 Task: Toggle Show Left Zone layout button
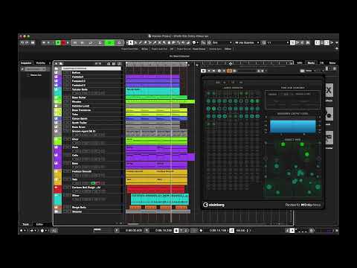[318, 42]
